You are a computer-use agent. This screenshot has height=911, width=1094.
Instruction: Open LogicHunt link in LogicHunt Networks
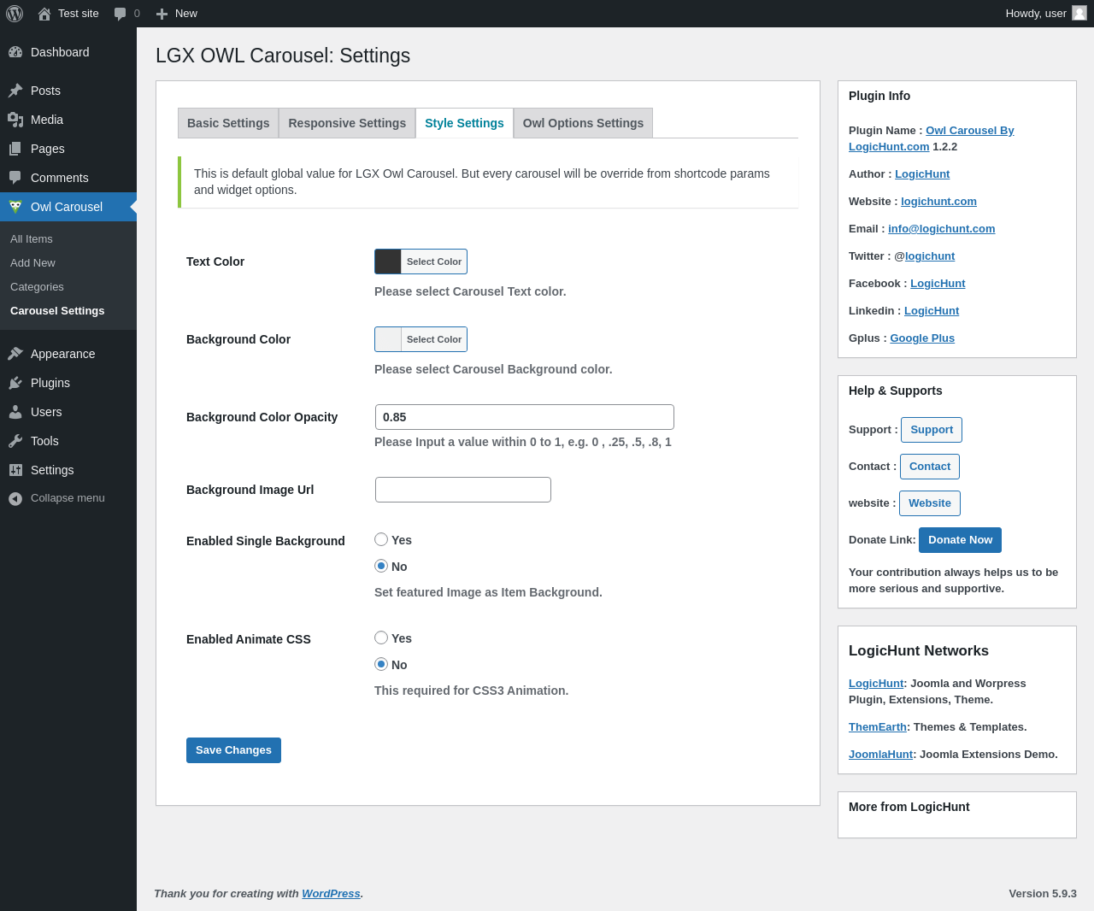[876, 684]
